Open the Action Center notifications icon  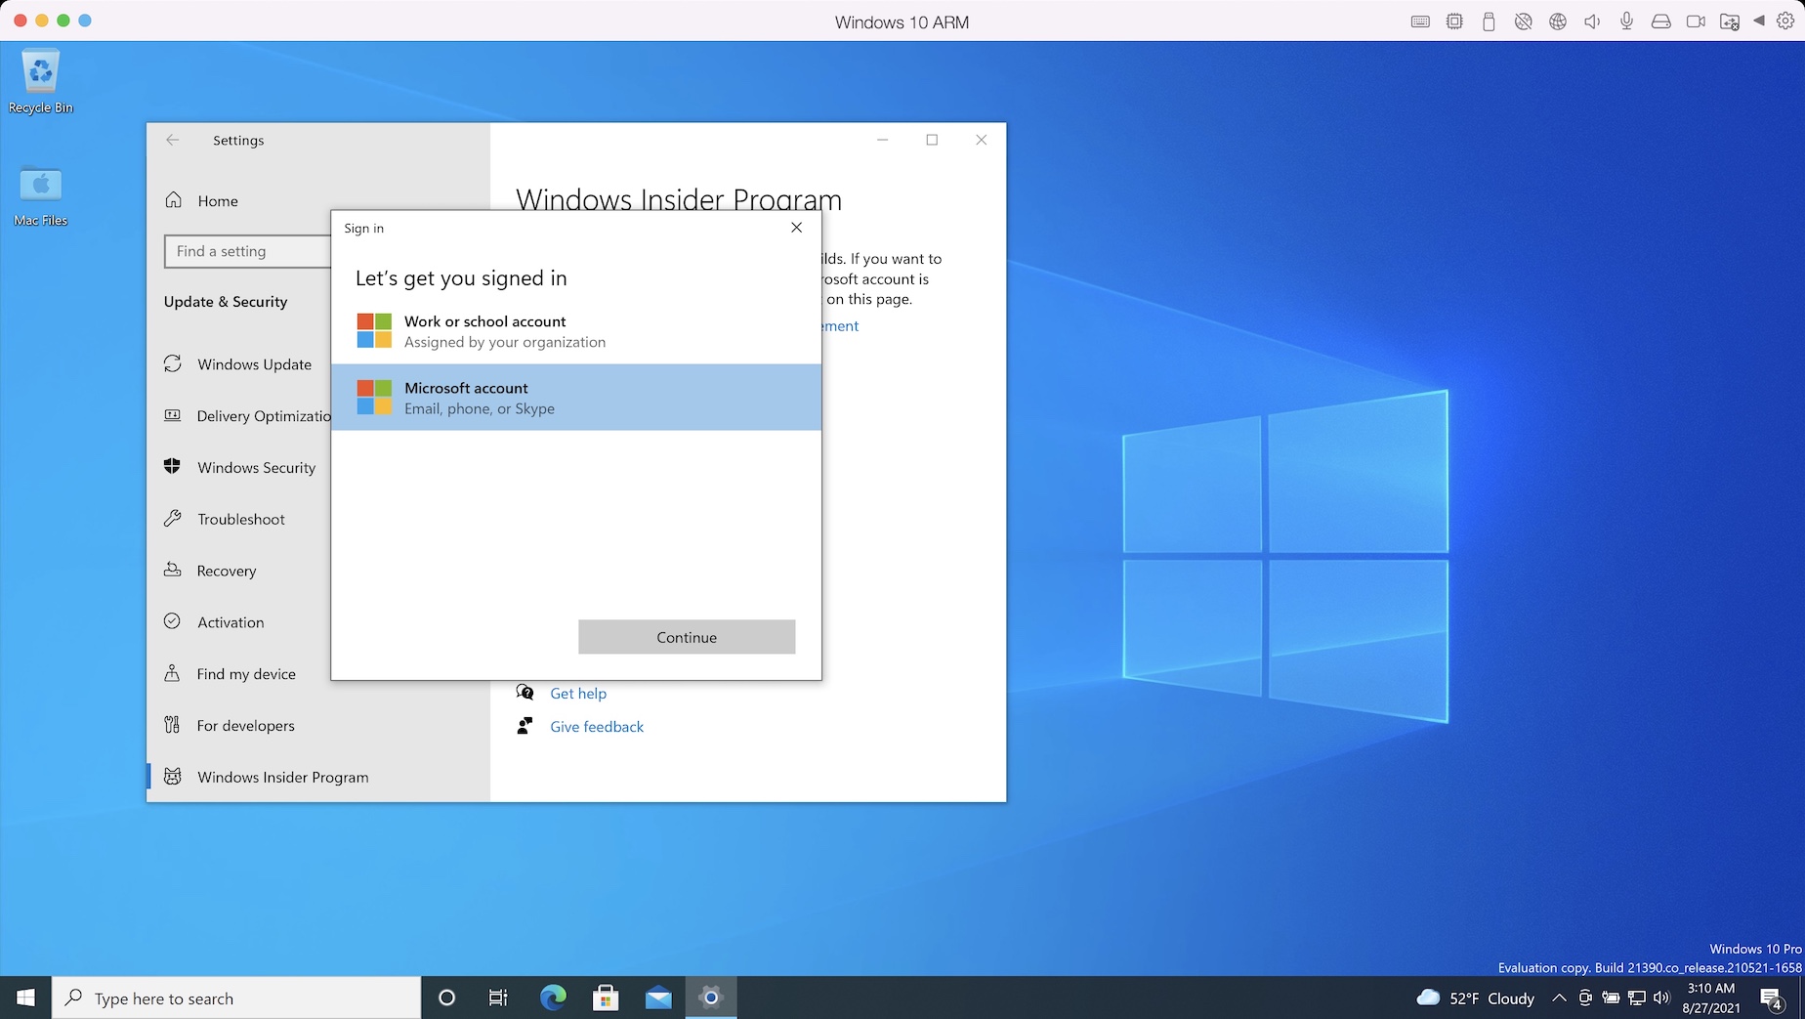tap(1773, 998)
